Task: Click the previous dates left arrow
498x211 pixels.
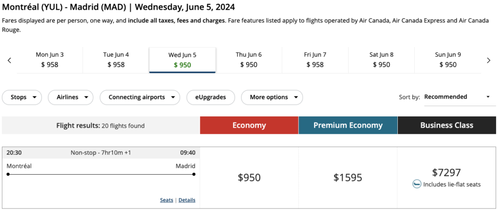Action: (x=9, y=60)
